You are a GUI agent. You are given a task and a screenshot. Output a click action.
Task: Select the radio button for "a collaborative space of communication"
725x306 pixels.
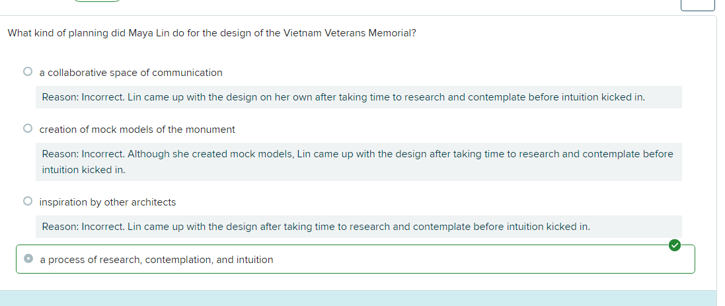[x=27, y=72]
